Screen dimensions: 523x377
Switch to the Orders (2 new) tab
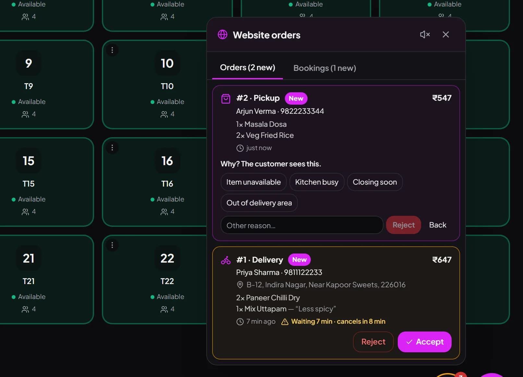coord(248,68)
